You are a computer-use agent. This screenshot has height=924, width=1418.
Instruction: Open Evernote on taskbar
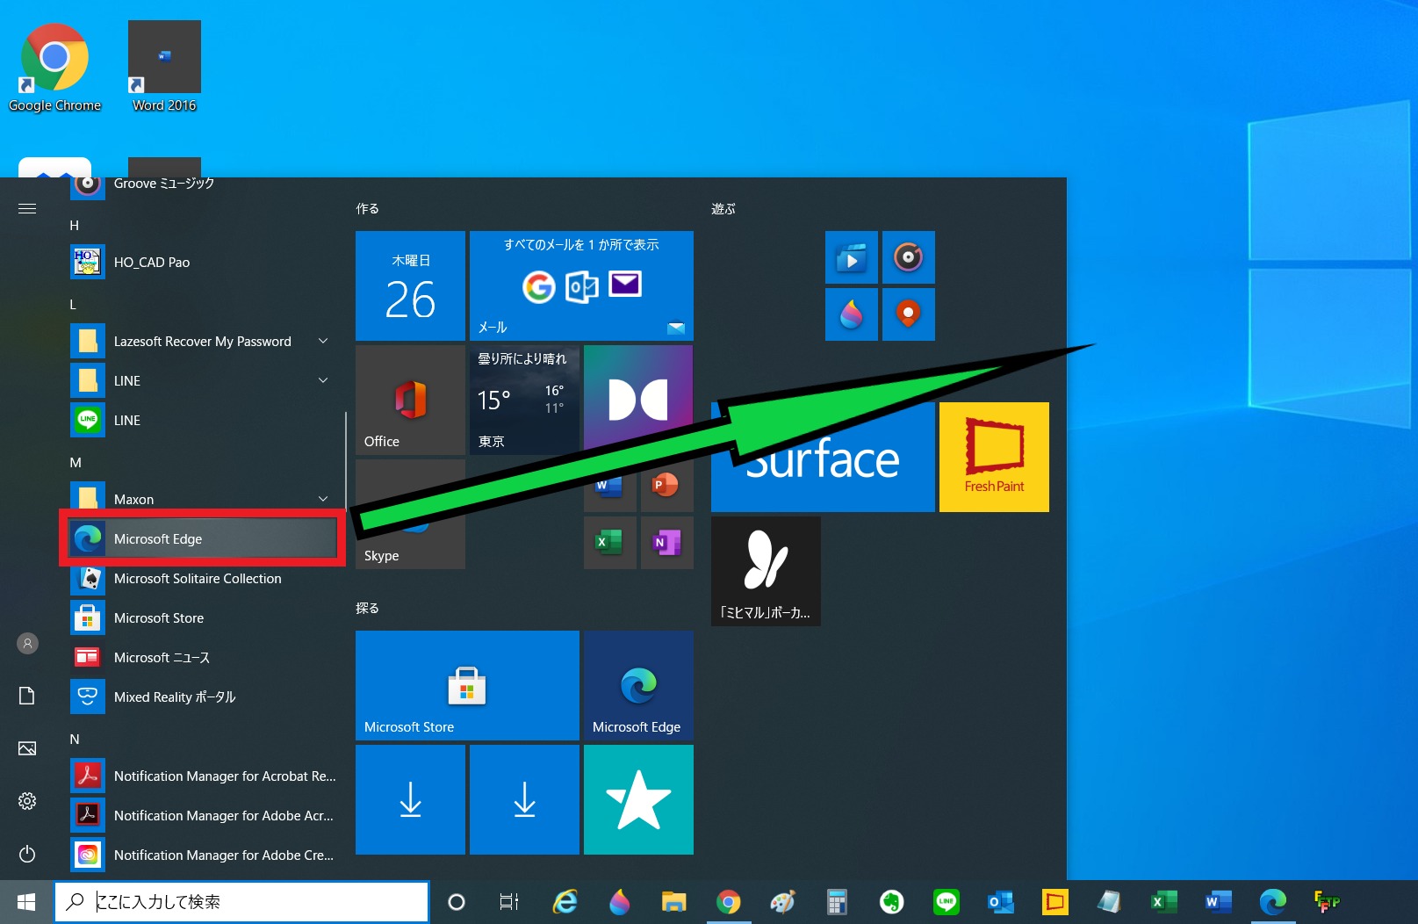coord(891,902)
